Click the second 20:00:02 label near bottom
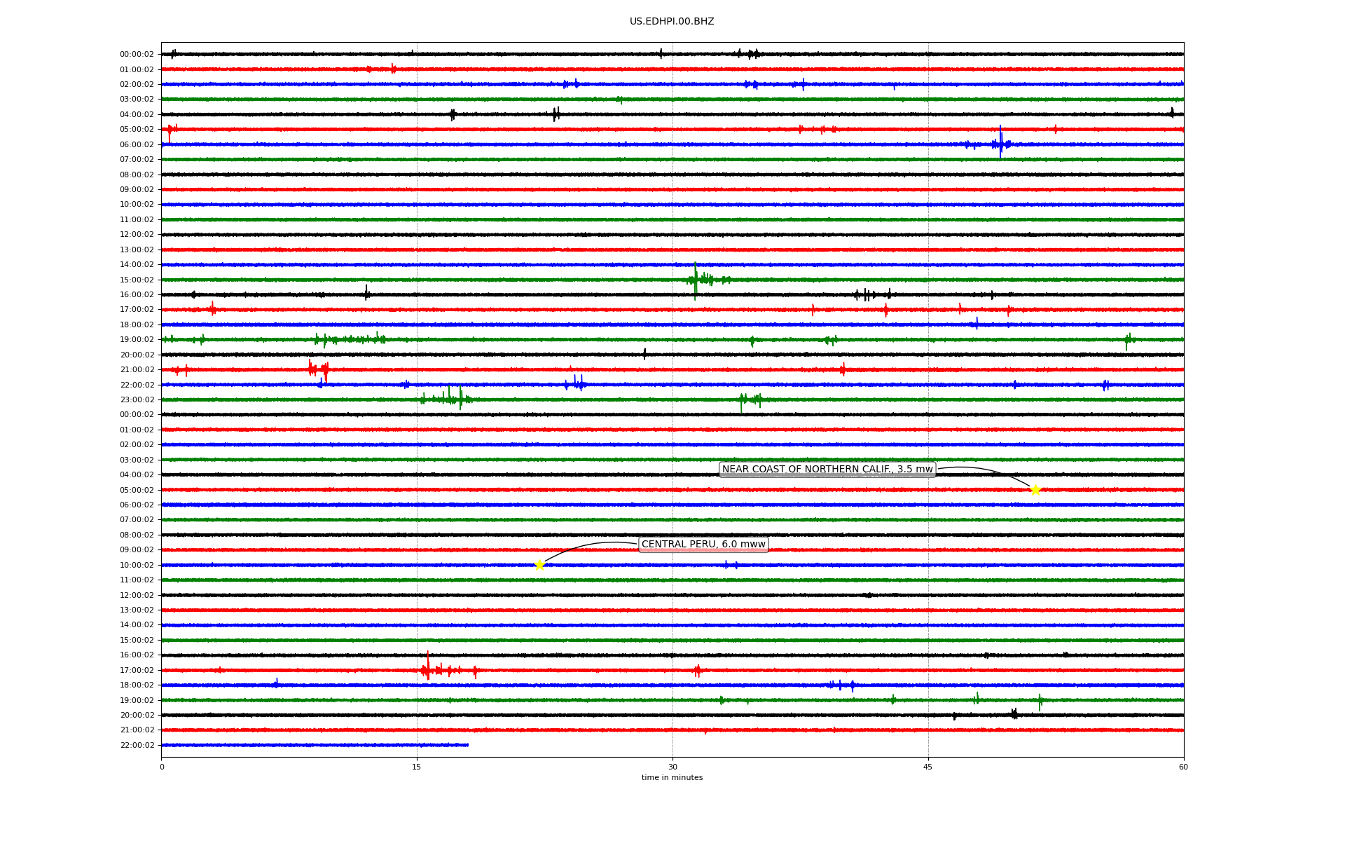The image size is (1345, 841). (x=137, y=715)
